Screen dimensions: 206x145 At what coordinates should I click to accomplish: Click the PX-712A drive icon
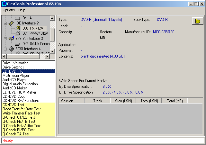click(x=17, y=28)
